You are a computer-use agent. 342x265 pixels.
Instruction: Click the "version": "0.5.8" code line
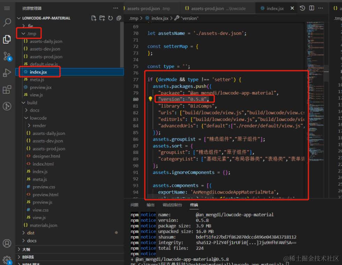[x=184, y=99]
